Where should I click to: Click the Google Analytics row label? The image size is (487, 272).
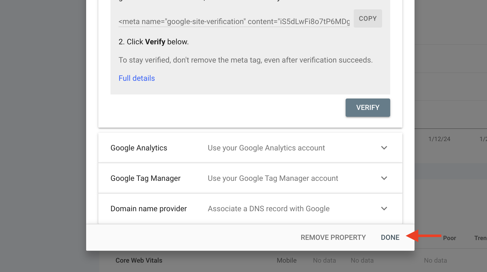coord(139,148)
